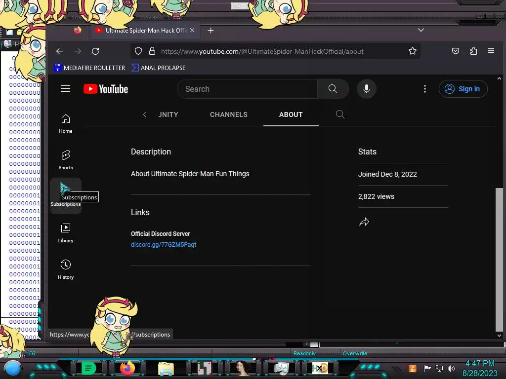Click the share channel arrow icon
The image size is (506, 379).
[x=364, y=222]
